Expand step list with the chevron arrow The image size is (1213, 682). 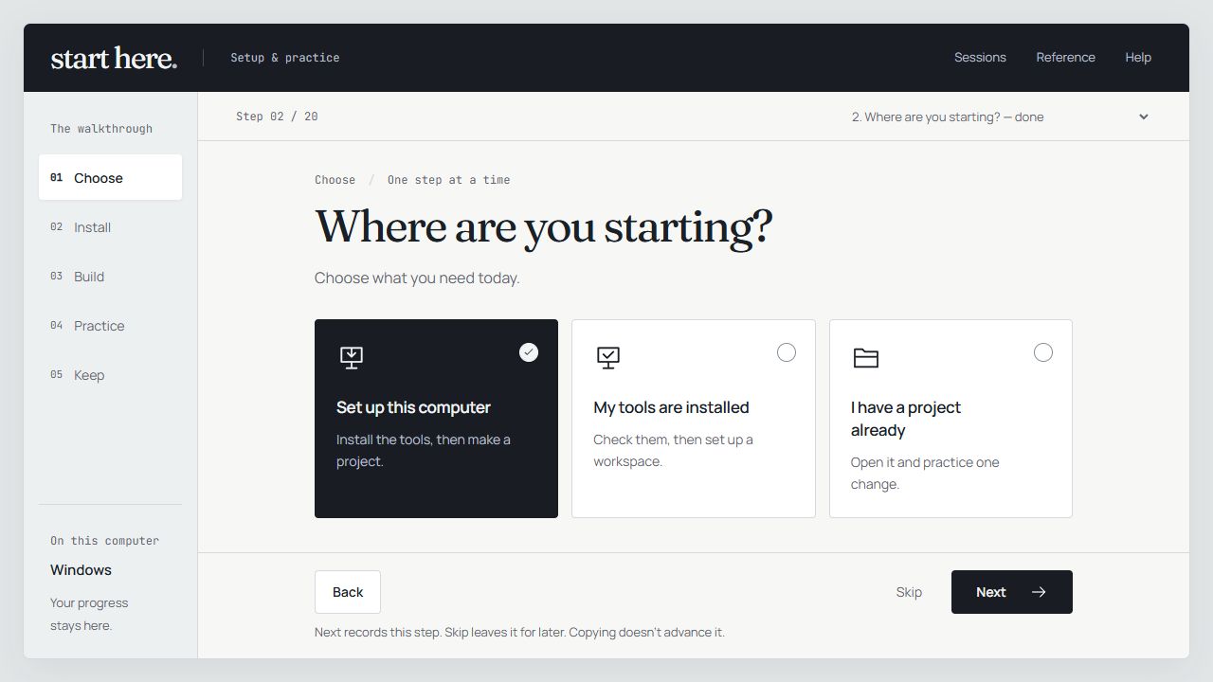click(x=1144, y=117)
